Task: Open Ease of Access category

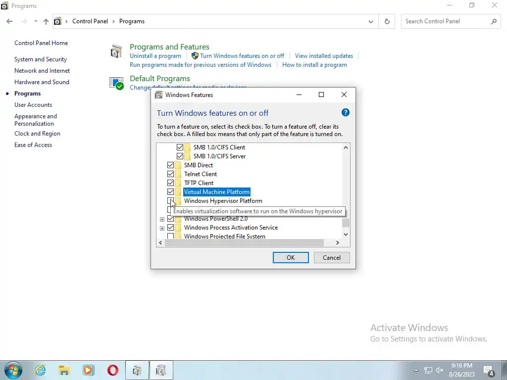Action: click(33, 145)
